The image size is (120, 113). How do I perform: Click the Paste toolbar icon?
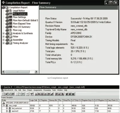[23, 94]
